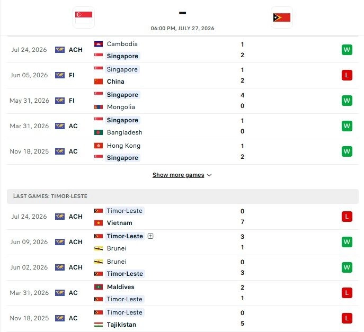The width and height of the screenshot is (364, 332).
Task: Click the Maldives flag icon
Action: 99,287
